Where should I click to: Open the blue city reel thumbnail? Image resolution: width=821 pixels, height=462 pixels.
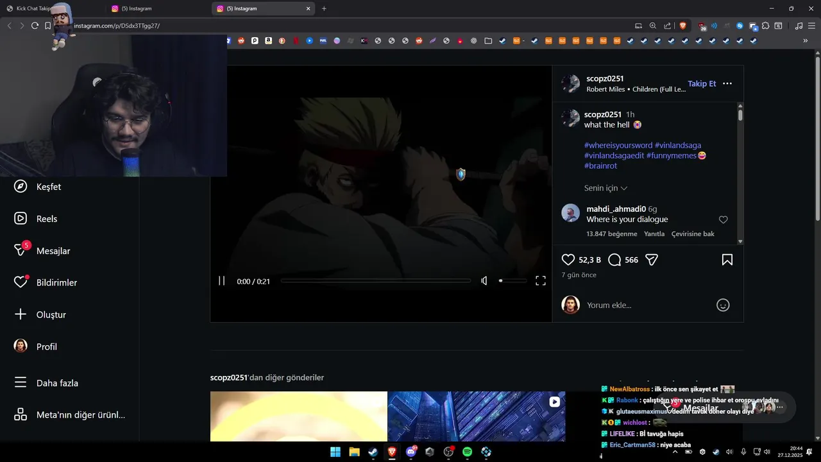[477, 416]
